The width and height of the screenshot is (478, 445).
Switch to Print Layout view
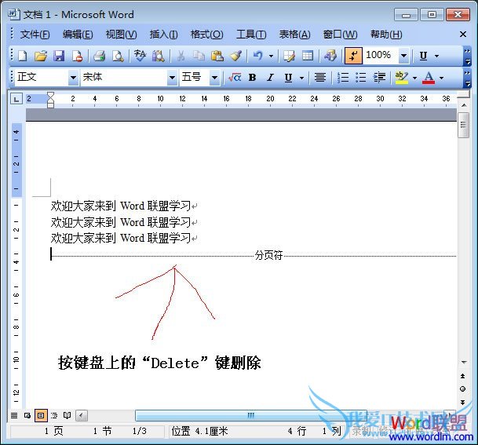tap(41, 415)
